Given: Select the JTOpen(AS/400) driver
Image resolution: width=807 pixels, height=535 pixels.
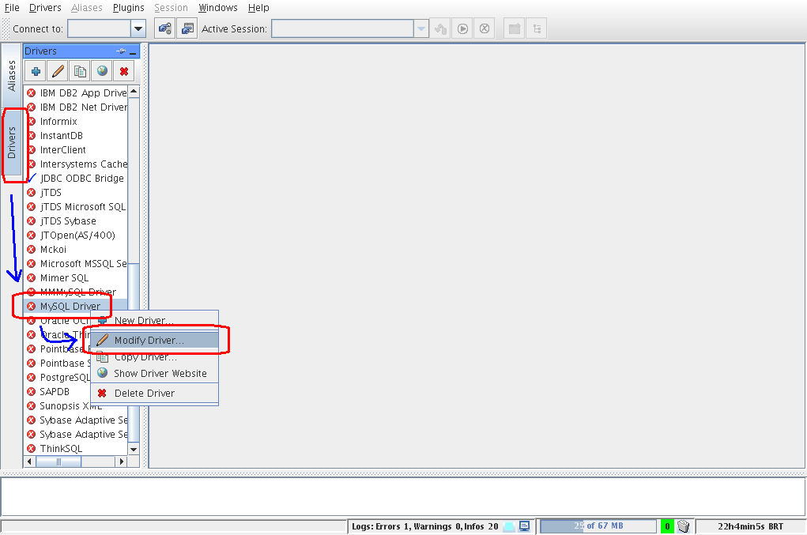Looking at the screenshot, I should [x=76, y=235].
